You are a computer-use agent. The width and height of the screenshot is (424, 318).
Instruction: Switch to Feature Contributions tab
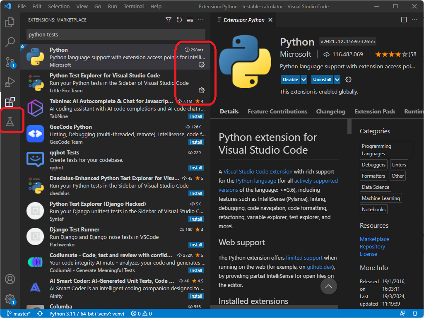click(x=277, y=111)
